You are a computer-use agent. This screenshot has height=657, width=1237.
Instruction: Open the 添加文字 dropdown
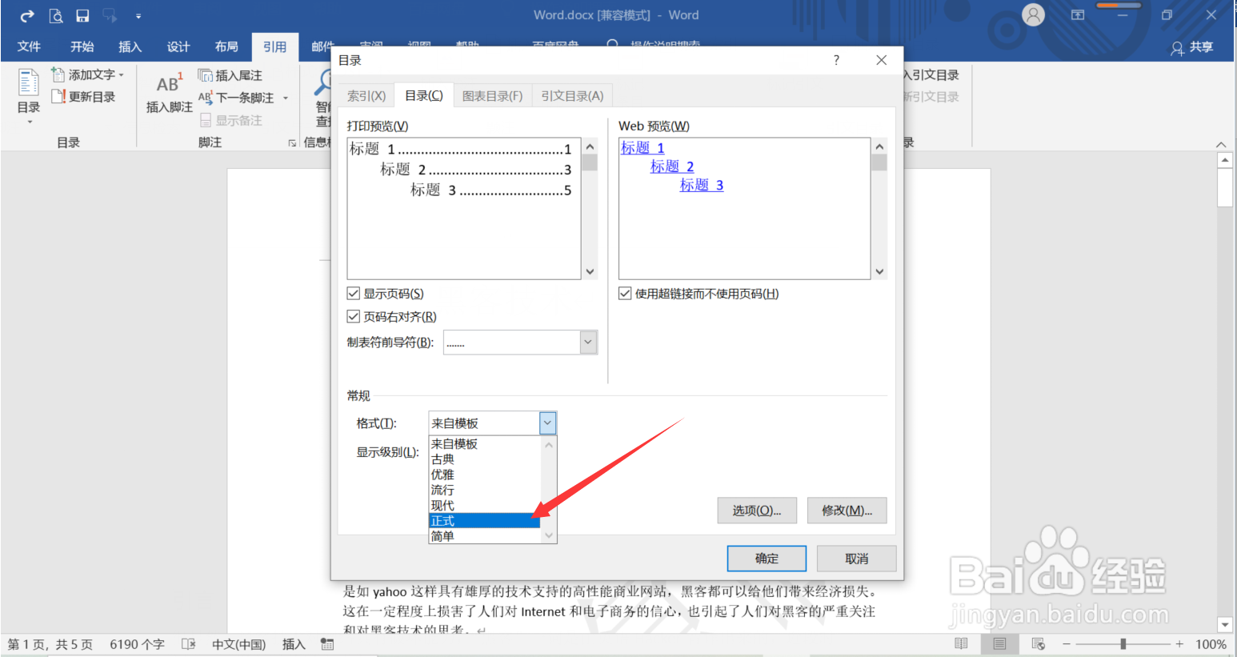tap(88, 74)
